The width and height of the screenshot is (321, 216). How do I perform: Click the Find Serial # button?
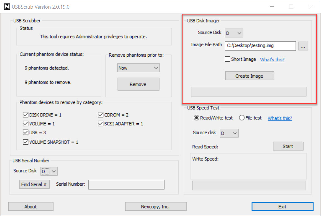[34, 184]
